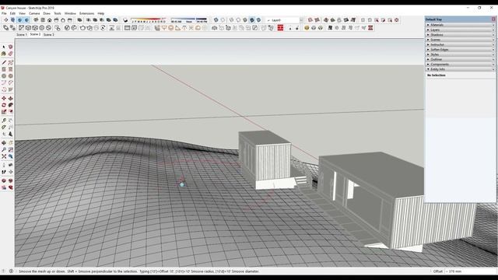Toggle X-Ray face style

[216, 20]
